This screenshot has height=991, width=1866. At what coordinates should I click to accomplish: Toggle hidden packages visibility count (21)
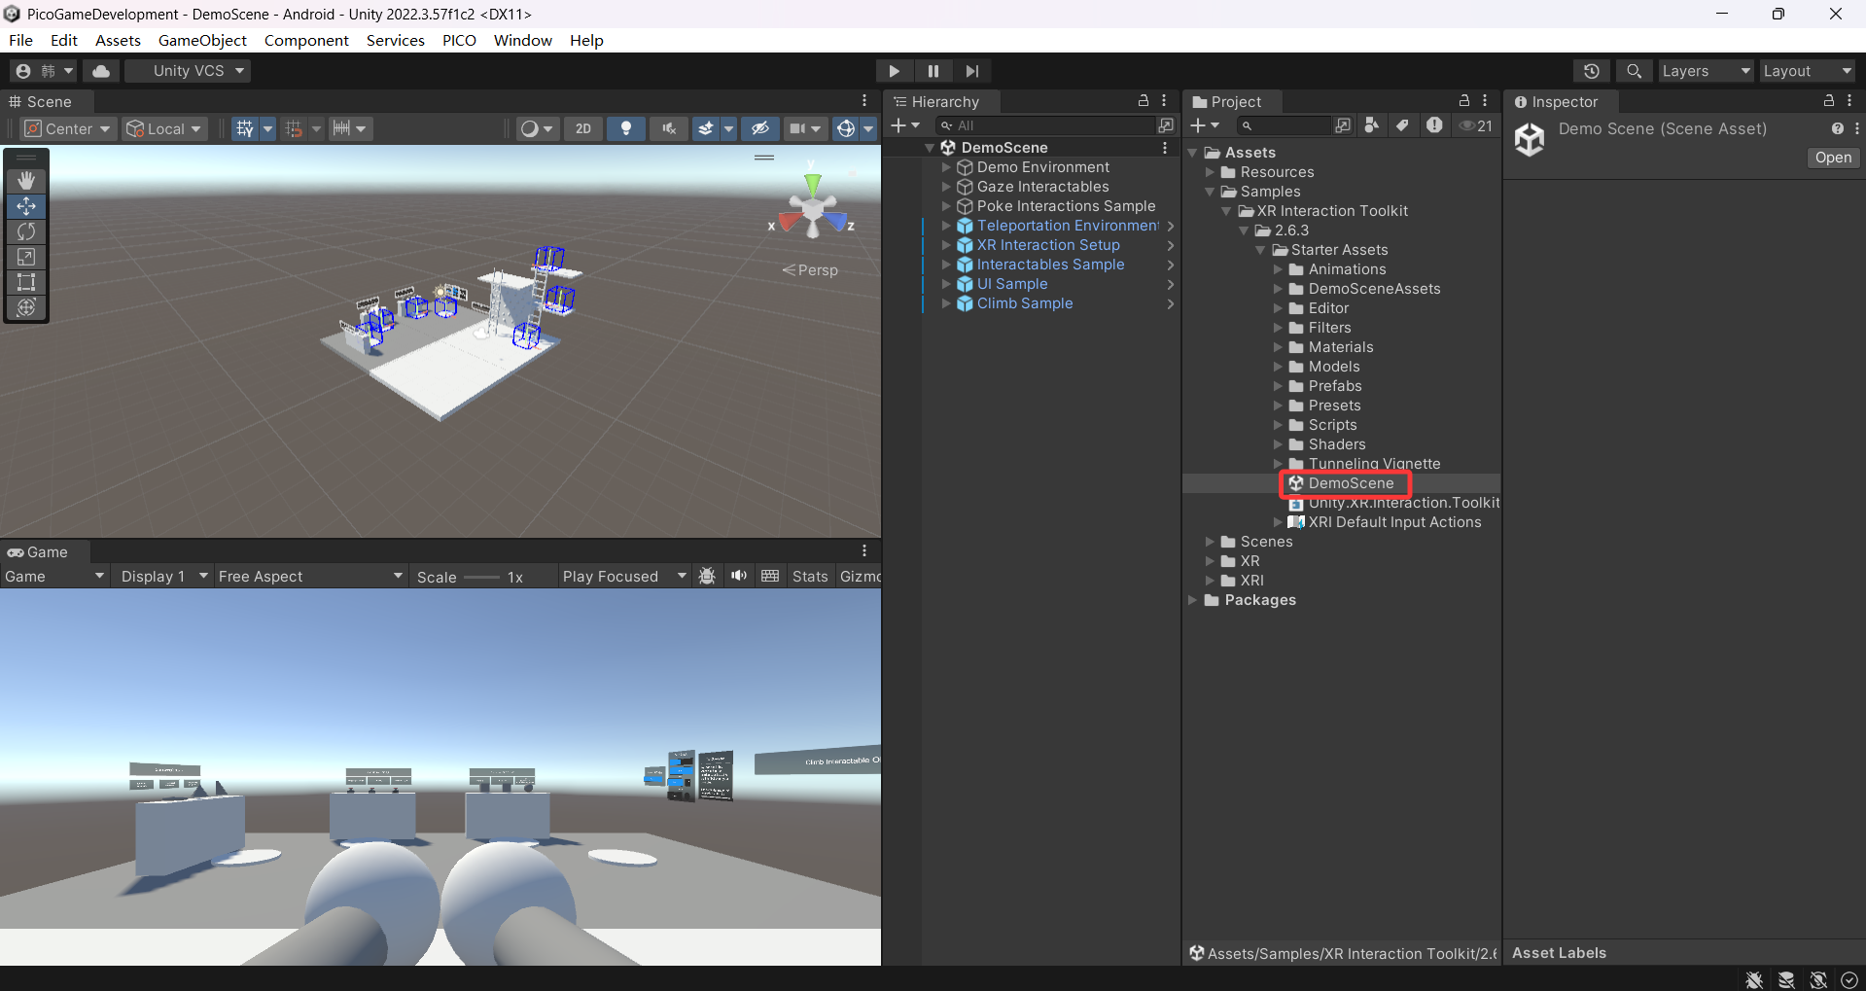pos(1476,125)
